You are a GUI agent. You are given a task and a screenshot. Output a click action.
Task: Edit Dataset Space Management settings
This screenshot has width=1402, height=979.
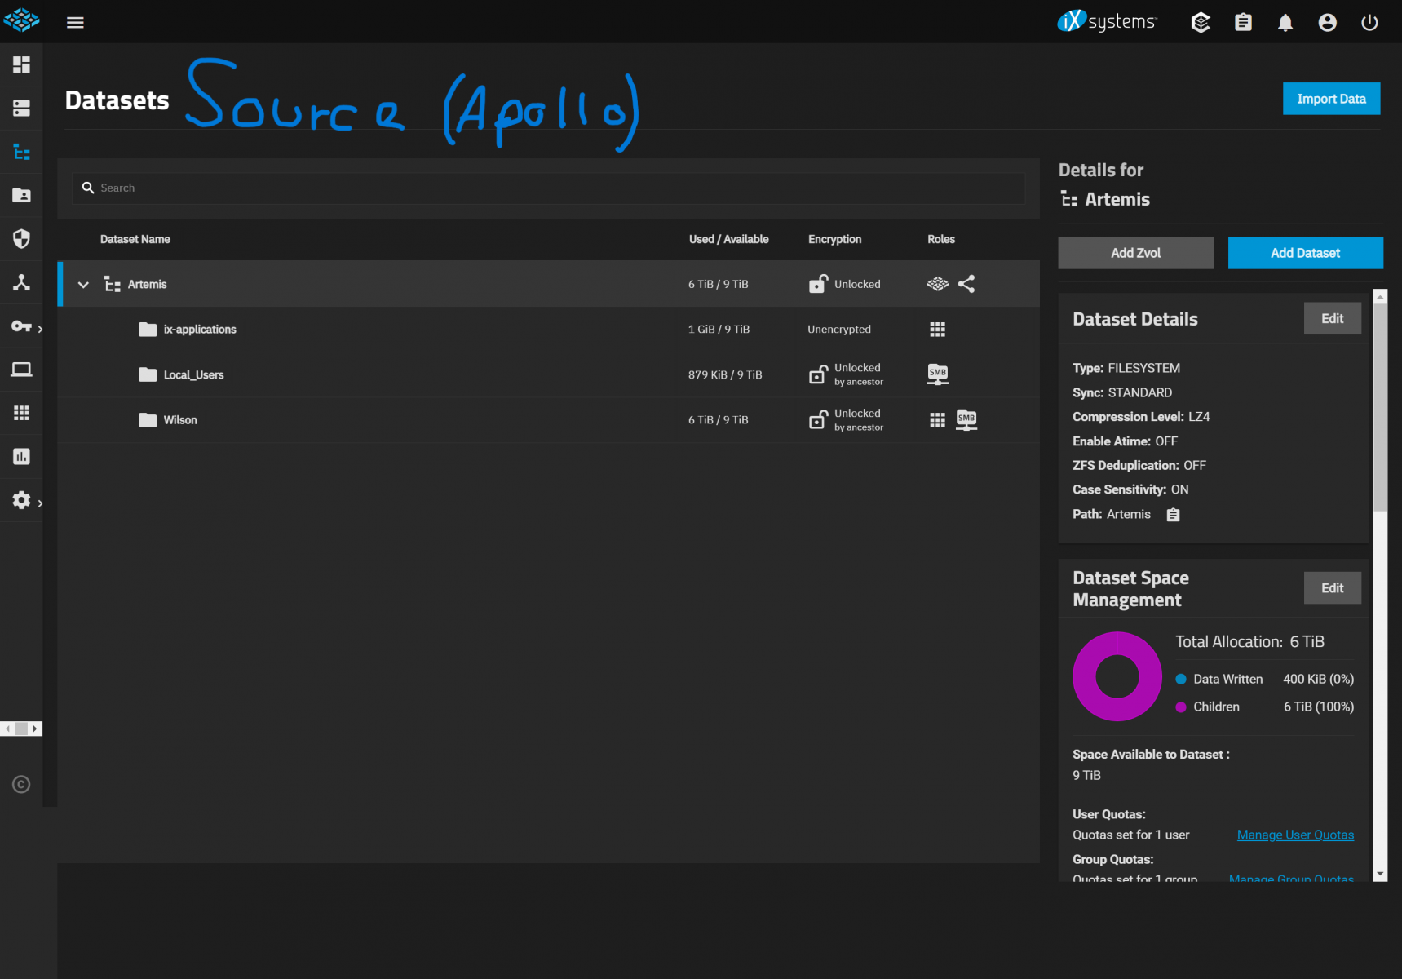coord(1333,588)
